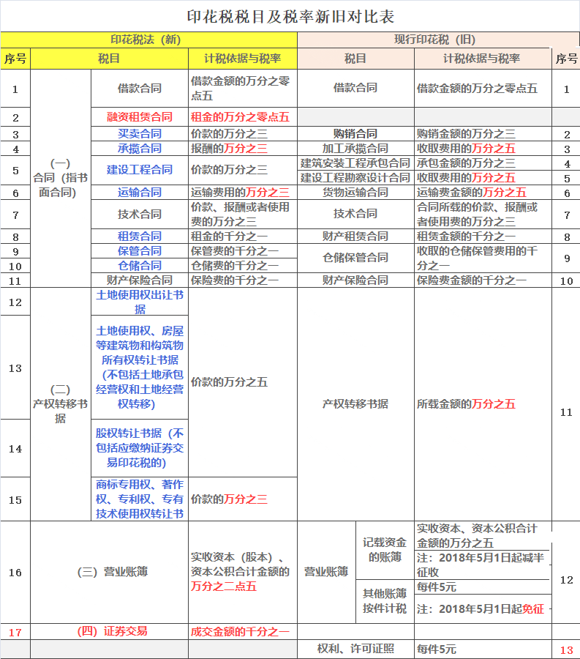Click the 融资租赁合同 cell in red

tap(140, 117)
